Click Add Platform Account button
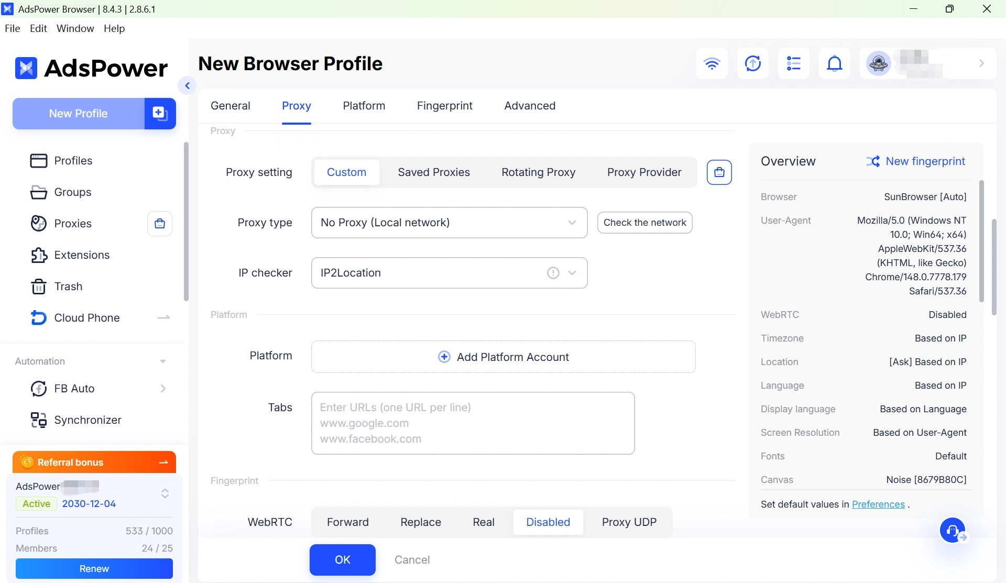 (x=503, y=357)
